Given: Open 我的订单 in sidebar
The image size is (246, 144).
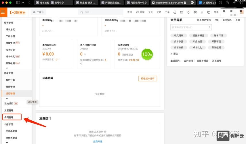Looking at the screenshot, I should click(x=10, y=80).
